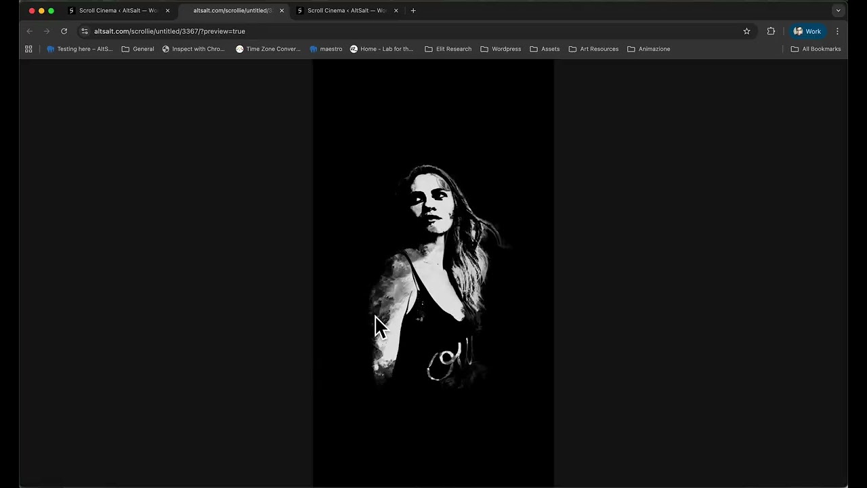
Task: Go back to previous page
Action: coord(29,31)
